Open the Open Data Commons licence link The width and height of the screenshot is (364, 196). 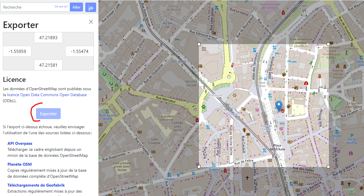[x=47, y=95]
